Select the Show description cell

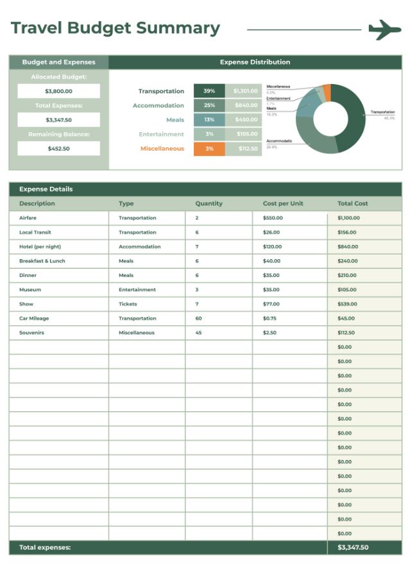click(x=59, y=304)
